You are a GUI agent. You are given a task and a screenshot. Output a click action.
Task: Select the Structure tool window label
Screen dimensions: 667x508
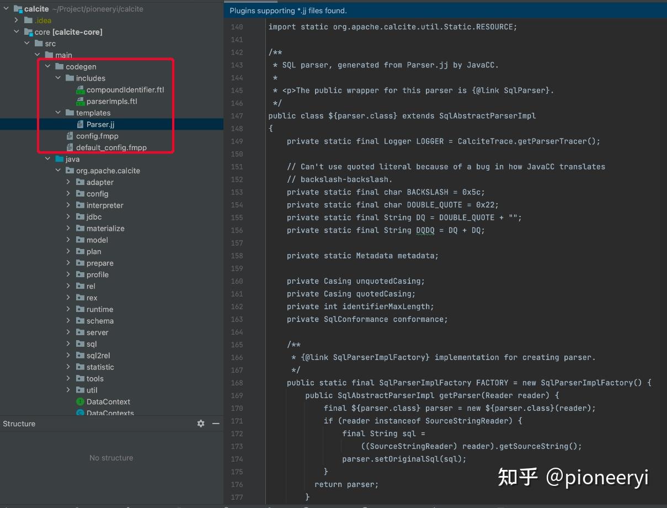[x=19, y=424]
